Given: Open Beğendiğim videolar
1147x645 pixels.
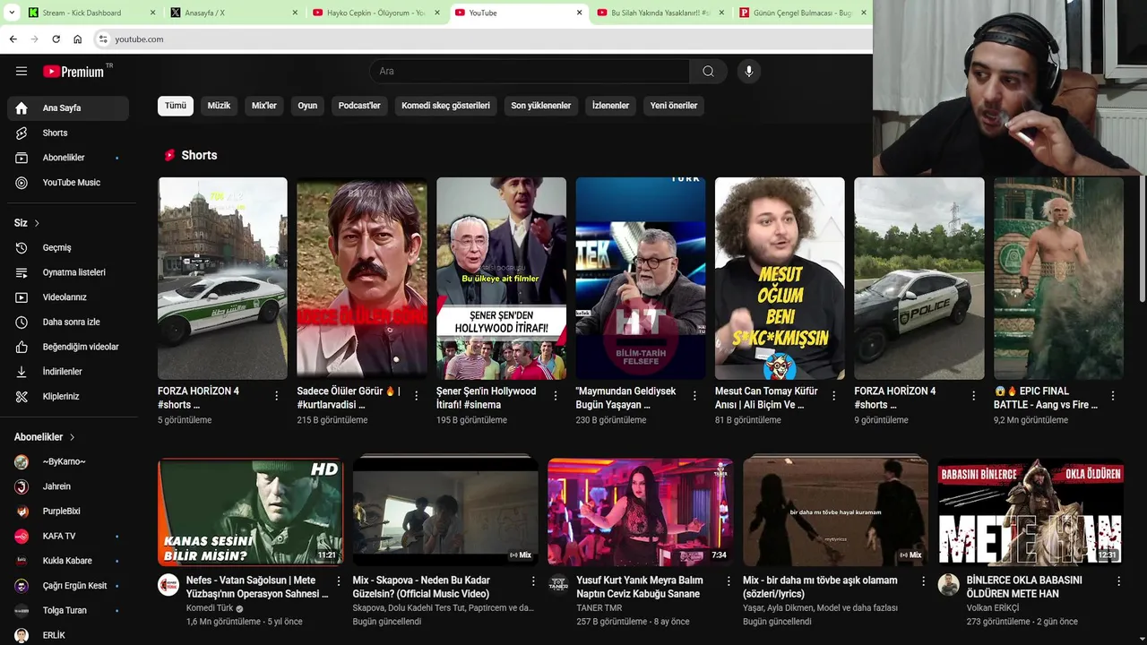Looking at the screenshot, I should (x=68, y=347).
